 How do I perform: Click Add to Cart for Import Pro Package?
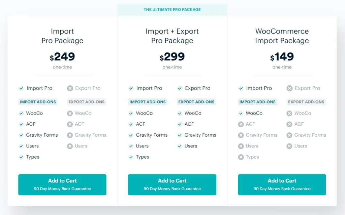[x=62, y=184]
